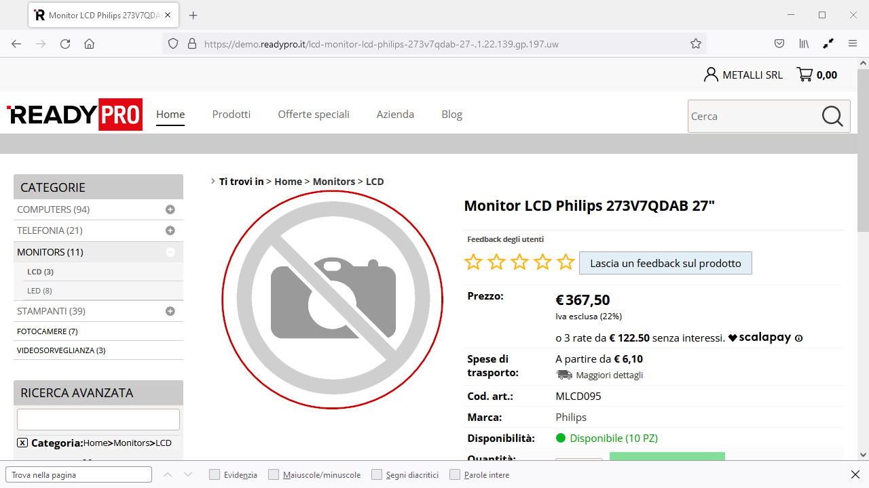Click the Cerca search field
This screenshot has height=488, width=869.
point(754,116)
